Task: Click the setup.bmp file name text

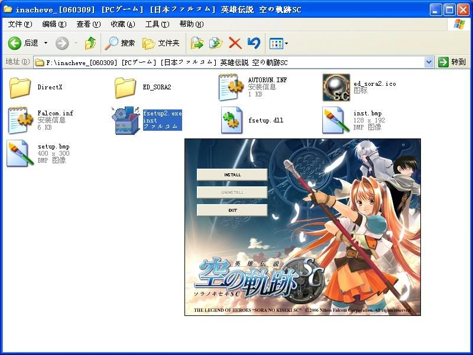Action: [x=54, y=146]
